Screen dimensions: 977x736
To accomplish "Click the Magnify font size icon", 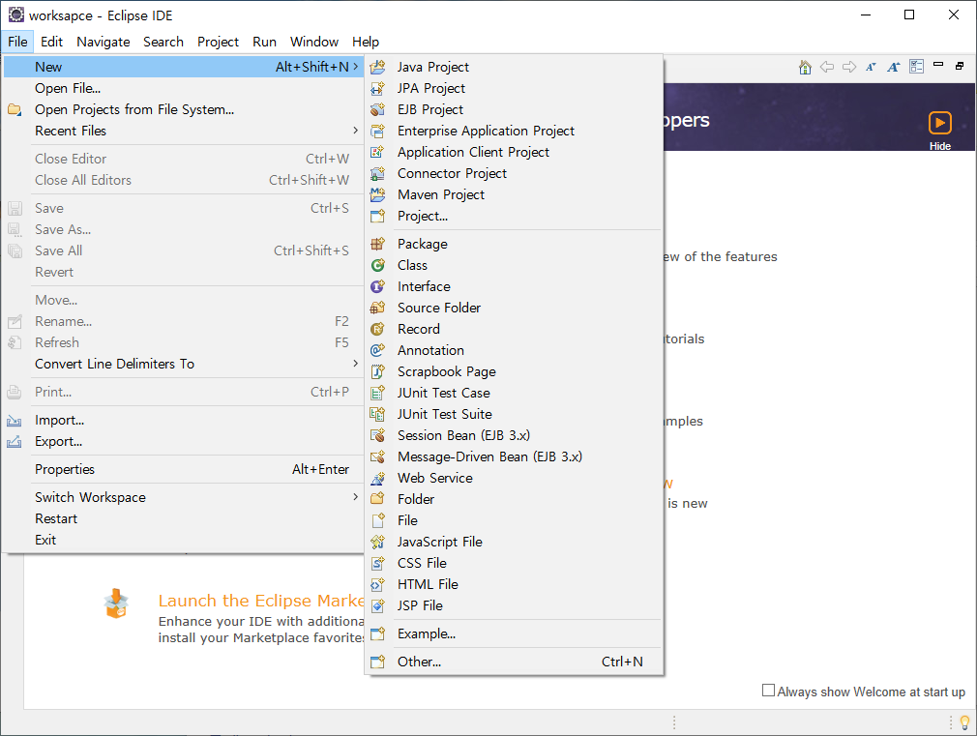I will (x=894, y=67).
